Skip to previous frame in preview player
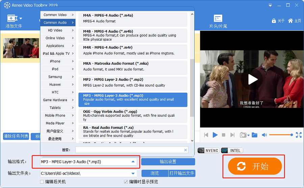304x188 pixels. pyautogui.click(x=206, y=135)
